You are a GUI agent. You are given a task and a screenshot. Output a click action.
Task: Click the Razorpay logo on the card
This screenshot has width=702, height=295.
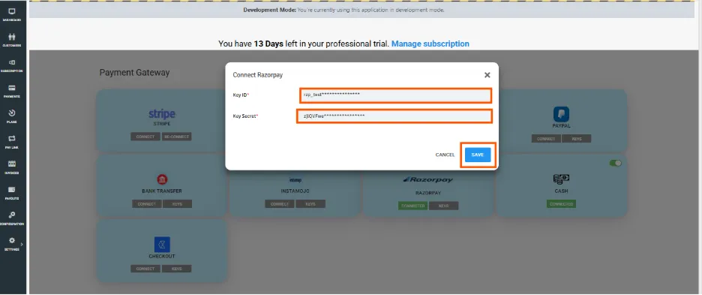(428, 180)
